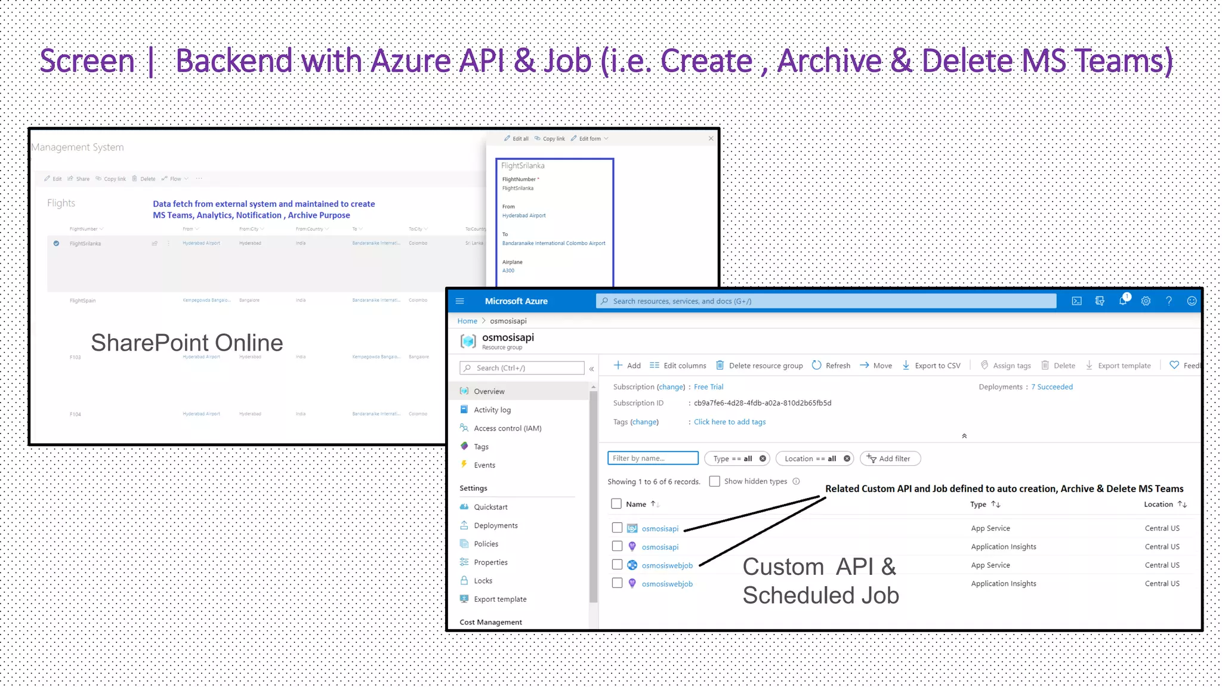
Task: Open Azure notifications bell
Action: click(1123, 300)
